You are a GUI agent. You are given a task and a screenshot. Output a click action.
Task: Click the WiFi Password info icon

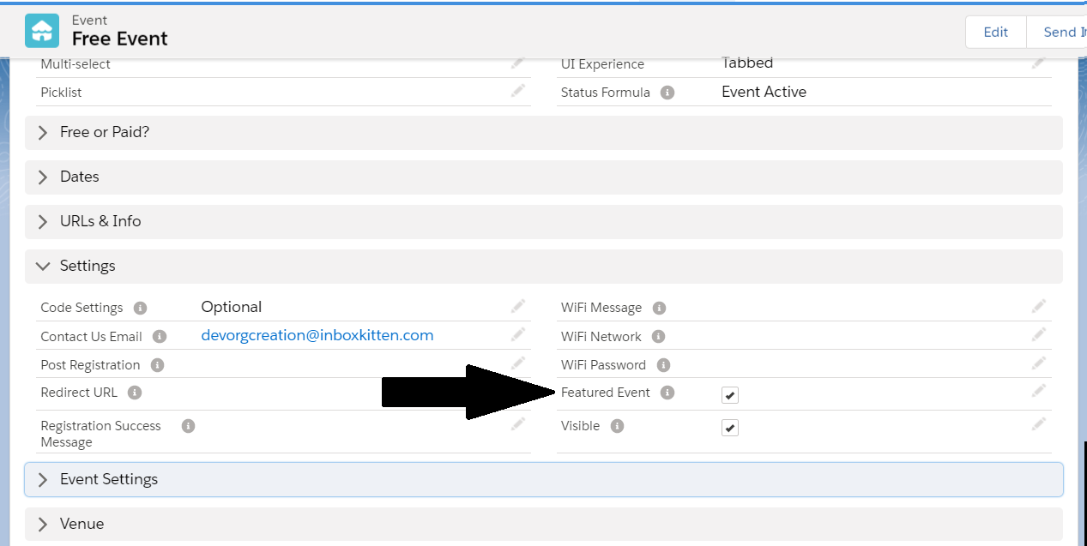point(663,365)
